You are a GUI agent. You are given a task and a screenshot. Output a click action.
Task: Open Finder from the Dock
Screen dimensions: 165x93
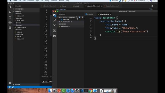coord(50,91)
